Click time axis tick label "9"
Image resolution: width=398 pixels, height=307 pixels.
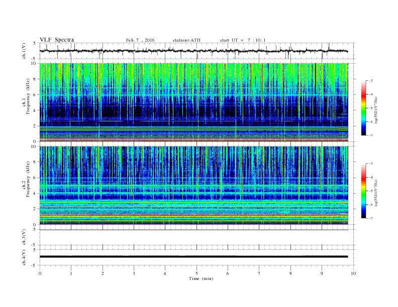coord(322,273)
